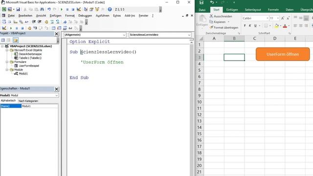Toggle Design Mode in the standard toolbar
313x176 pixels.
point(79,9)
